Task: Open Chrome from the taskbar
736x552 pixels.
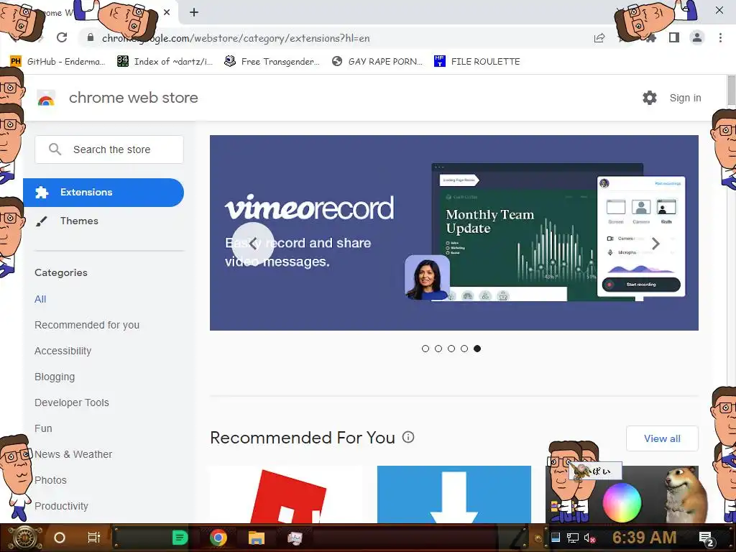Action: 218,538
